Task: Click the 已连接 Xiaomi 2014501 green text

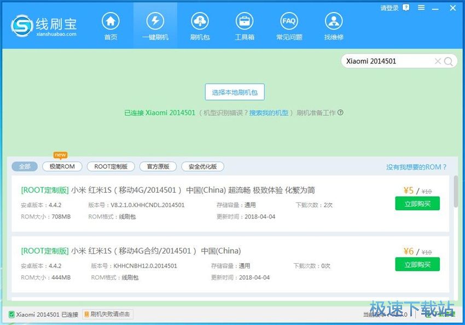Action: (x=160, y=113)
